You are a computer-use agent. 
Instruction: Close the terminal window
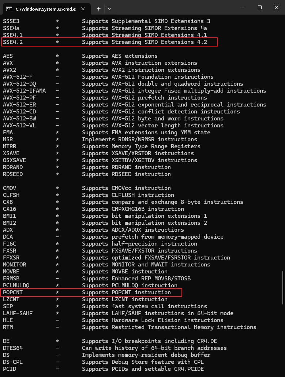pyautogui.click(x=276, y=7)
